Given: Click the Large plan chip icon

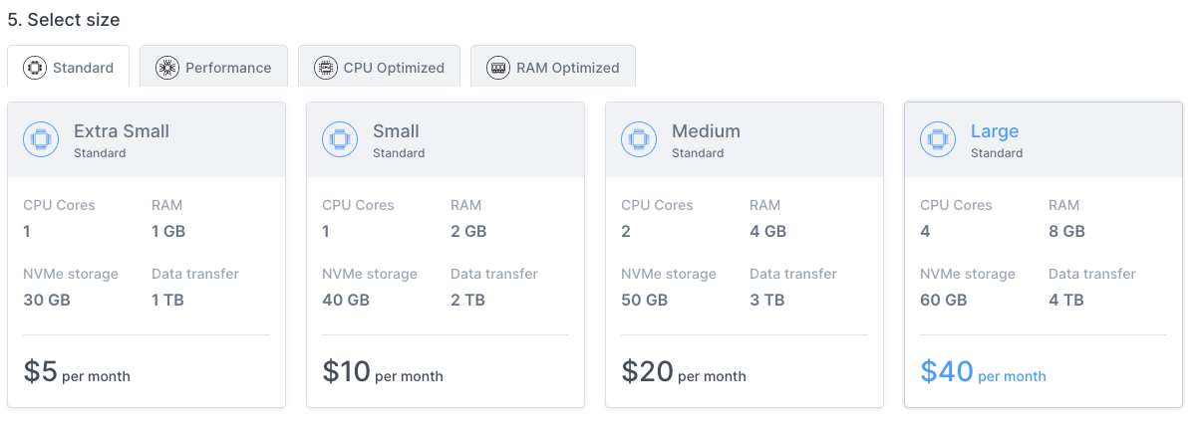Looking at the screenshot, I should click(938, 140).
